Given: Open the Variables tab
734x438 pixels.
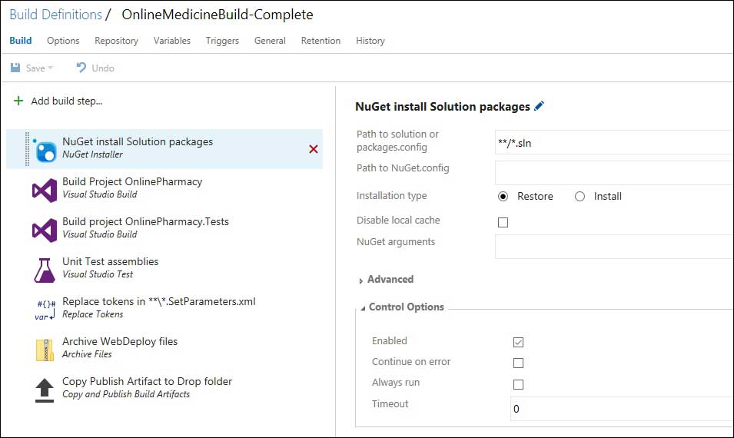Looking at the screenshot, I should 171,41.
